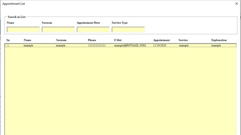Sort by the Sn column header
The width and height of the screenshot is (241, 135).
pyautogui.click(x=8, y=40)
